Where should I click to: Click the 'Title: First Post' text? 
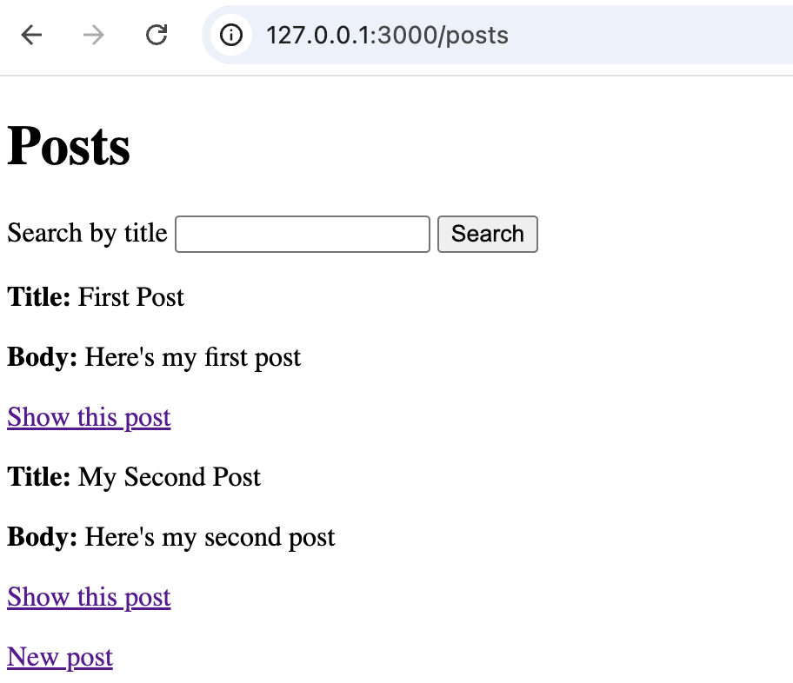point(96,297)
